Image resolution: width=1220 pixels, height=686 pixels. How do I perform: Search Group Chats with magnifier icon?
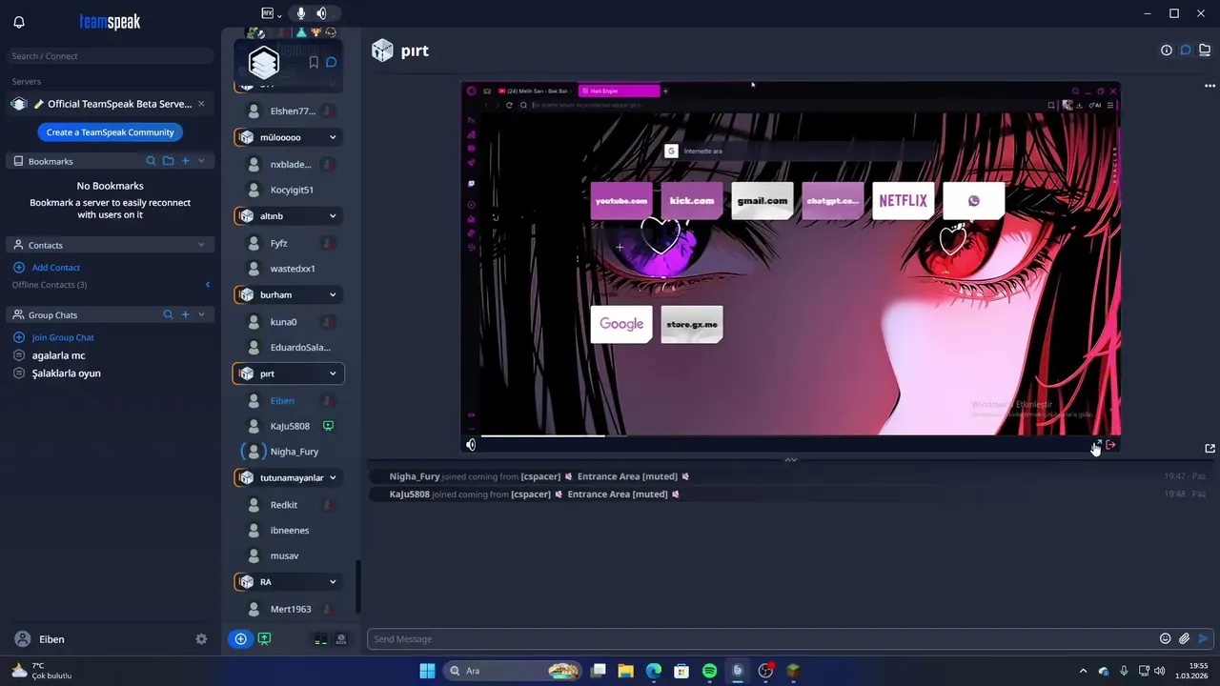tap(168, 314)
